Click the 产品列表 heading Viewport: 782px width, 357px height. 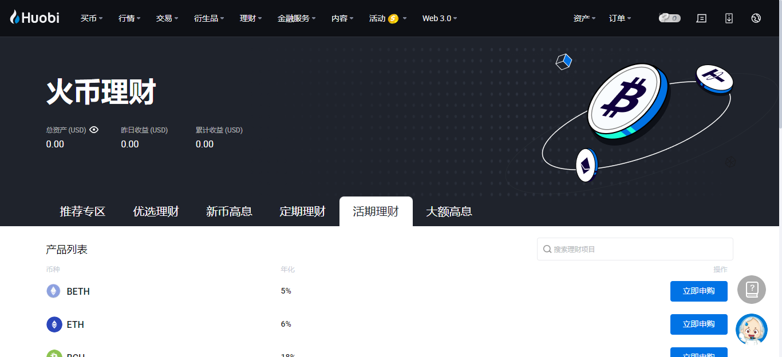(x=67, y=250)
